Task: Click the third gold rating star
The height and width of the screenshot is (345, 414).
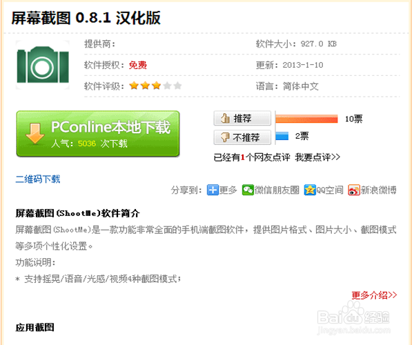Action: [157, 86]
